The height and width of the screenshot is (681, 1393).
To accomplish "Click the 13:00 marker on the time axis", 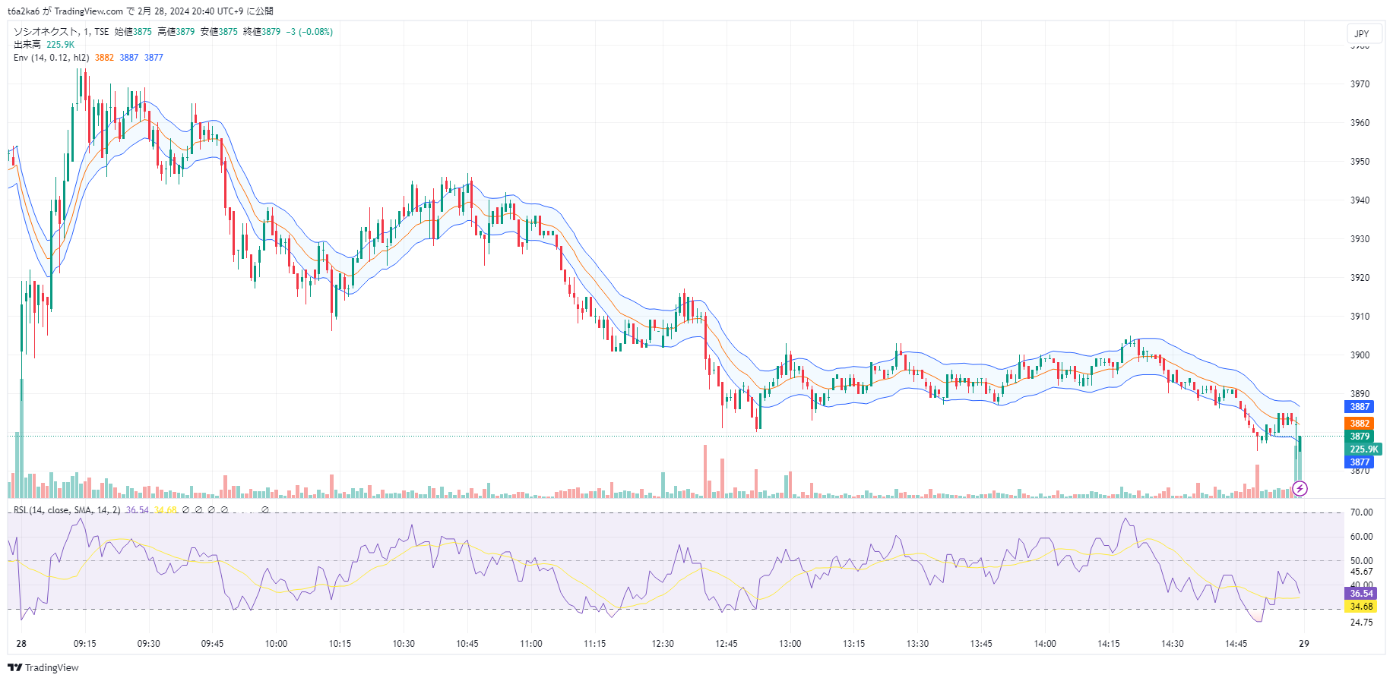I will [790, 644].
